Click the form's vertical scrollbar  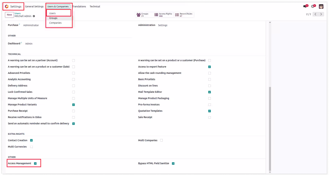270,128
